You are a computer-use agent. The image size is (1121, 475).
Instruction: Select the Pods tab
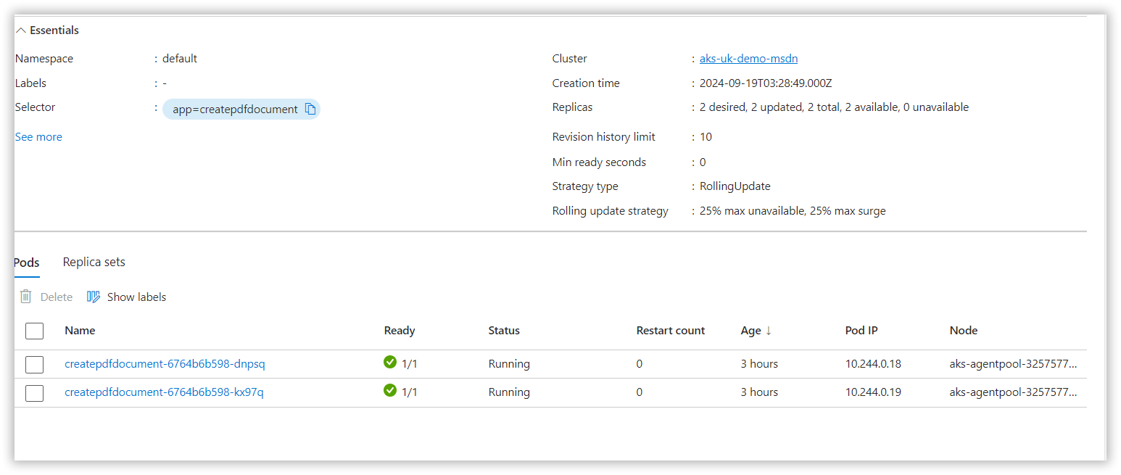pos(27,262)
